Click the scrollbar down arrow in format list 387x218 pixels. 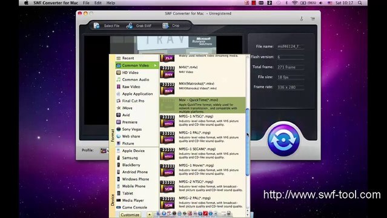247,215
